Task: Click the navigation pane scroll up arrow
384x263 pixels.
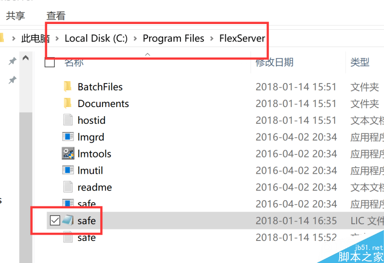Action: coord(26,58)
